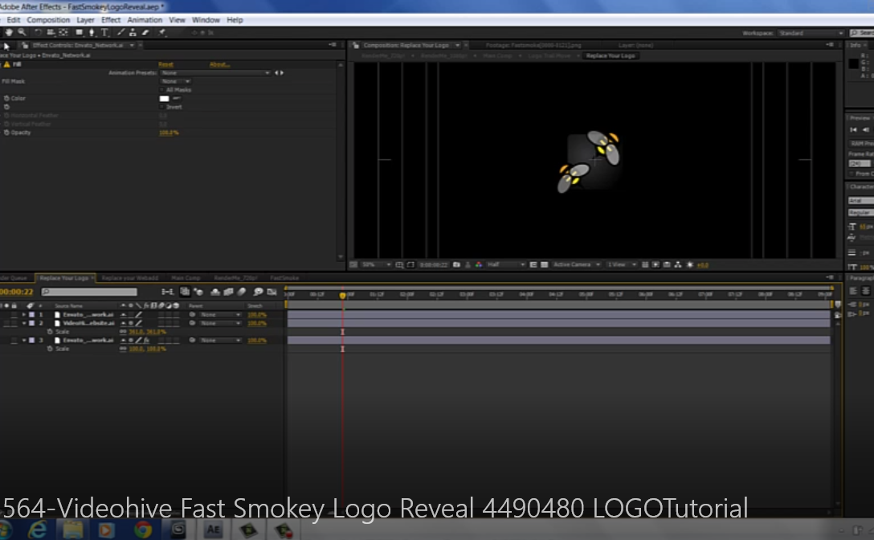The height and width of the screenshot is (540, 874).
Task: Take a snapshot with the camera icon
Action: click(456, 265)
